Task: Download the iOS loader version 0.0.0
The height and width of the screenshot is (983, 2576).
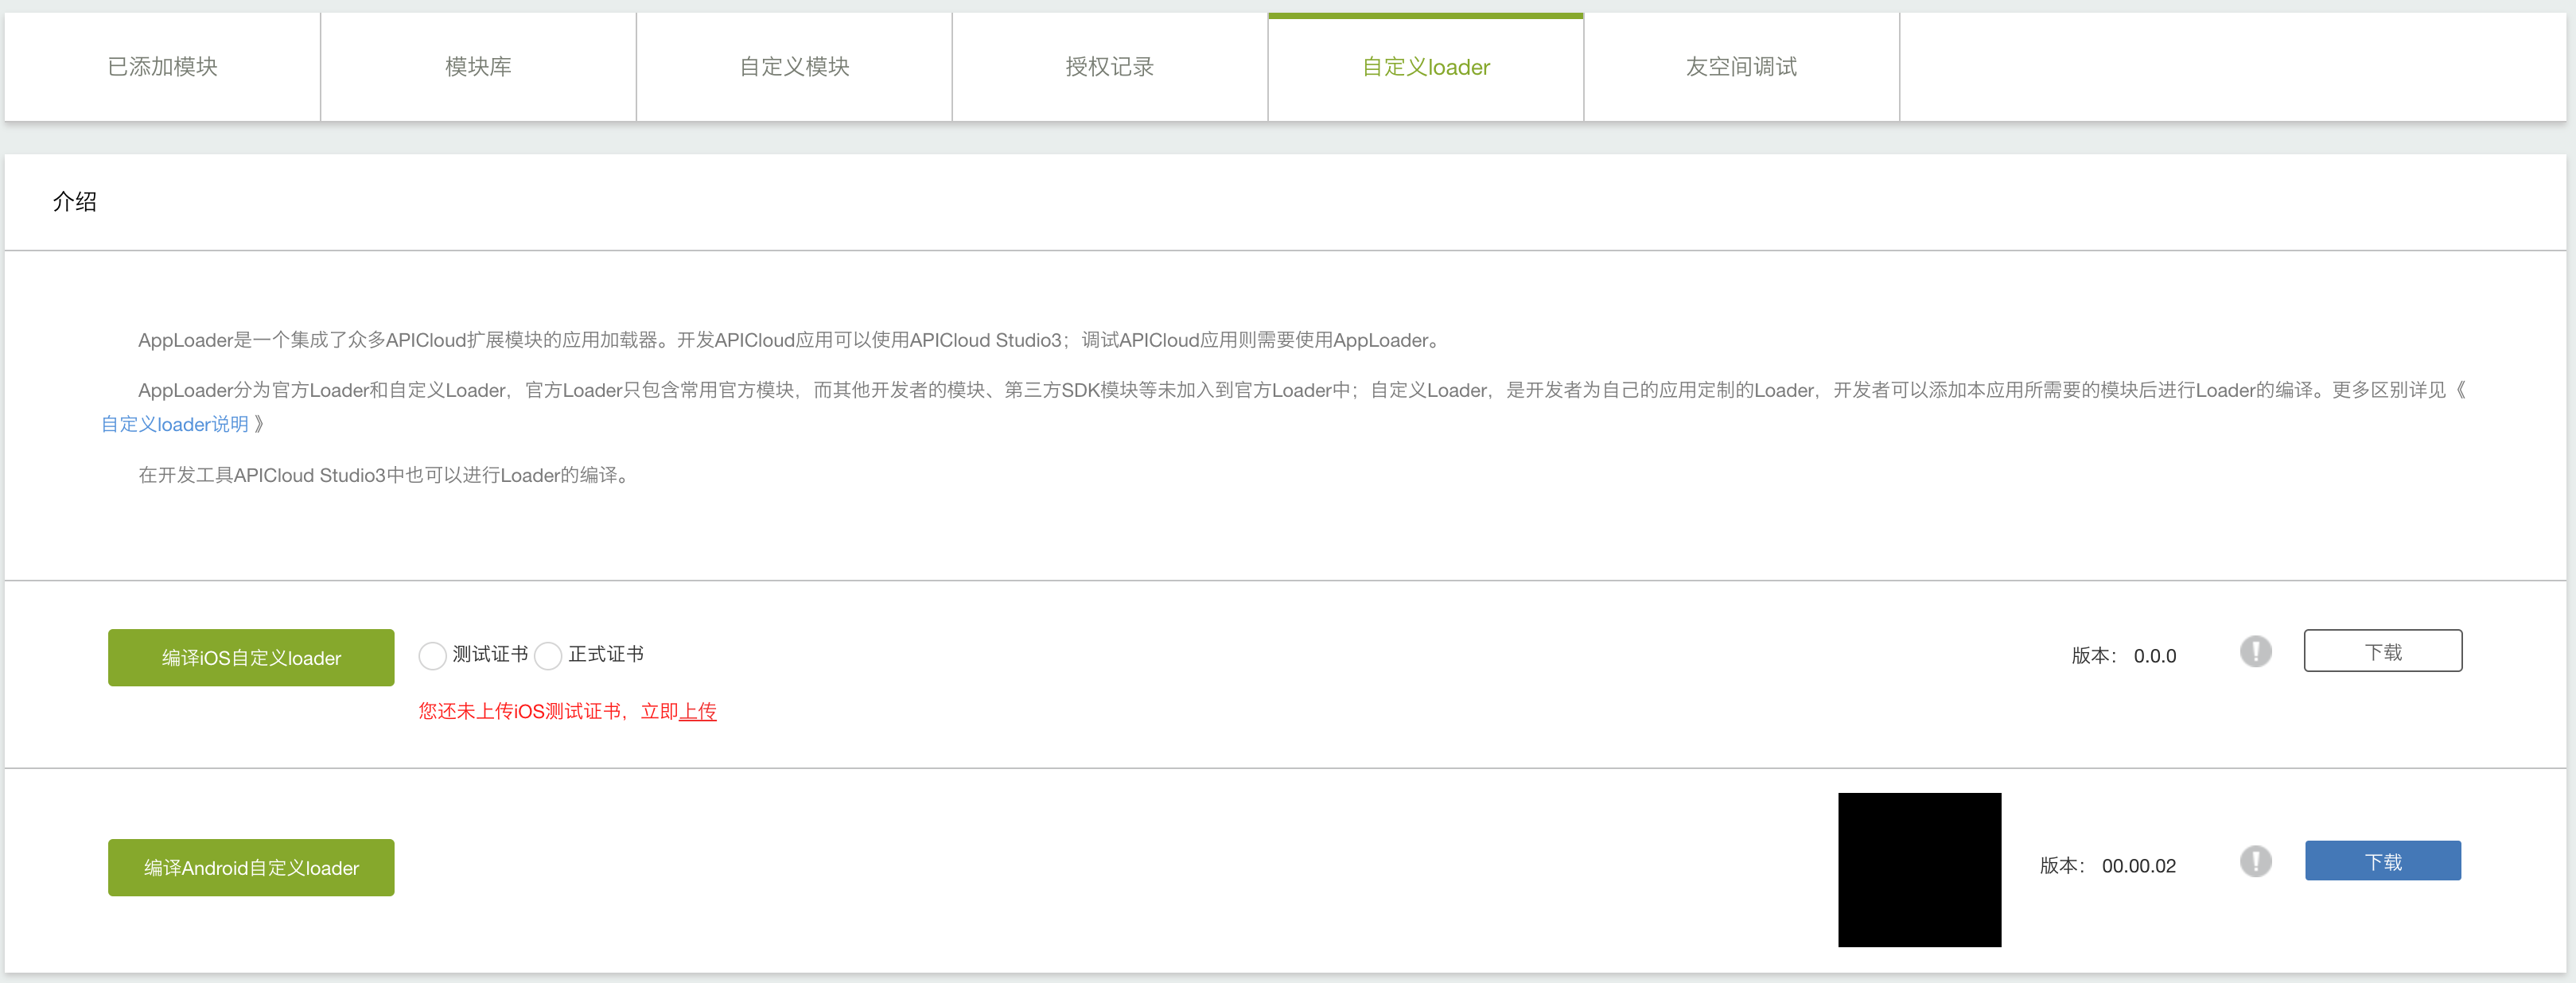Action: pyautogui.click(x=2383, y=651)
